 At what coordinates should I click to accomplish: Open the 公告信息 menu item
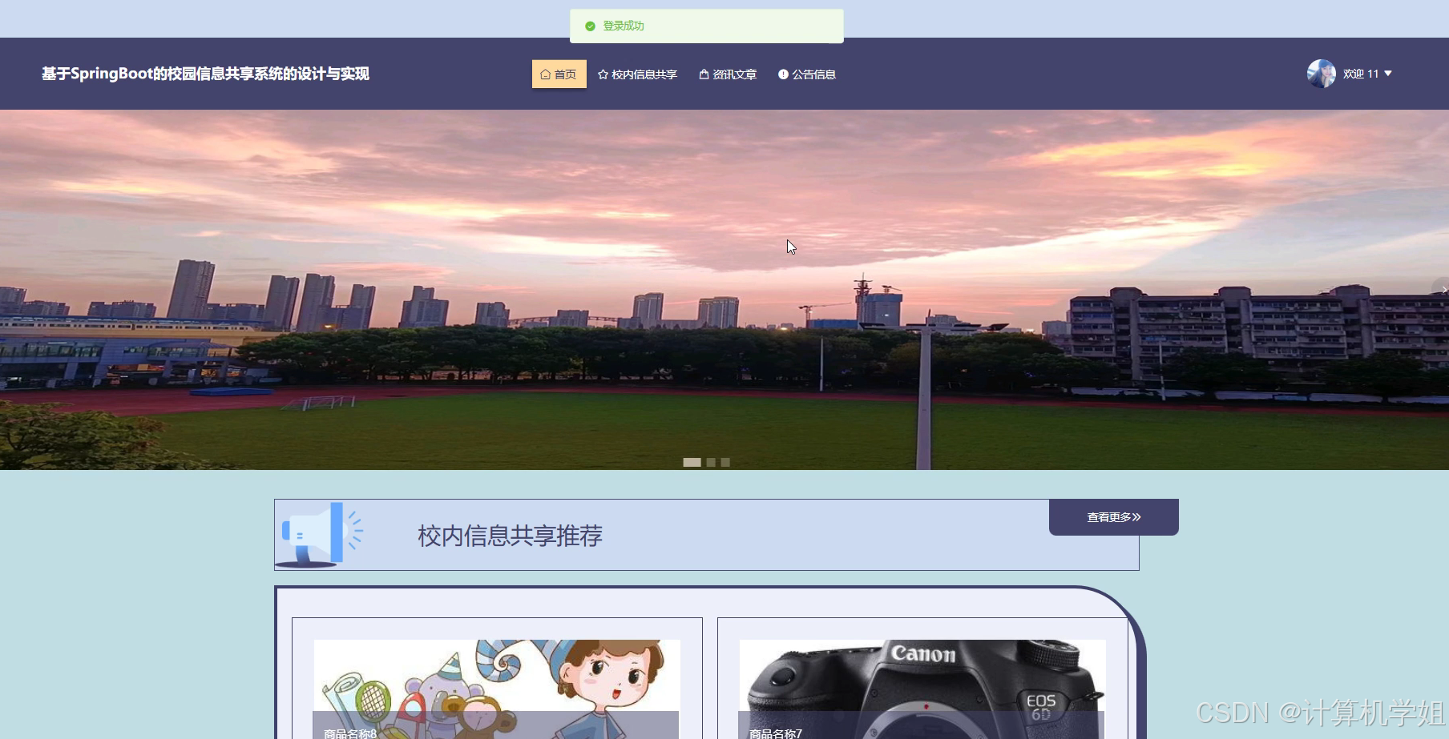tap(807, 74)
